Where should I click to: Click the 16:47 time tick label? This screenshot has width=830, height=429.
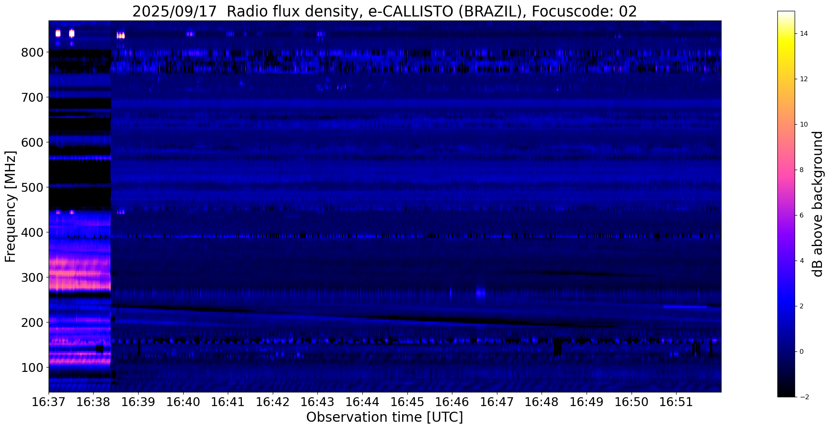497,402
